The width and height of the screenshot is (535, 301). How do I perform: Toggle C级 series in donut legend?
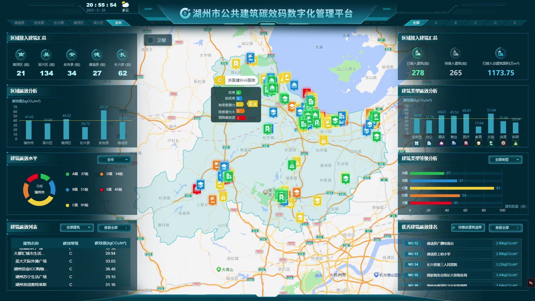[x=77, y=205]
